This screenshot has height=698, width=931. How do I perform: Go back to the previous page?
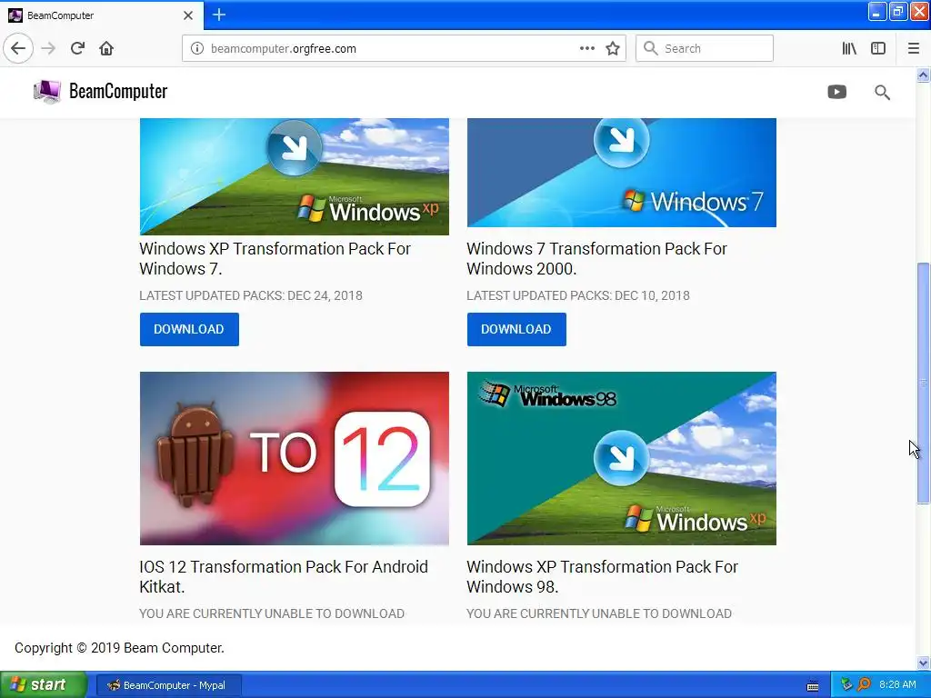pos(18,48)
